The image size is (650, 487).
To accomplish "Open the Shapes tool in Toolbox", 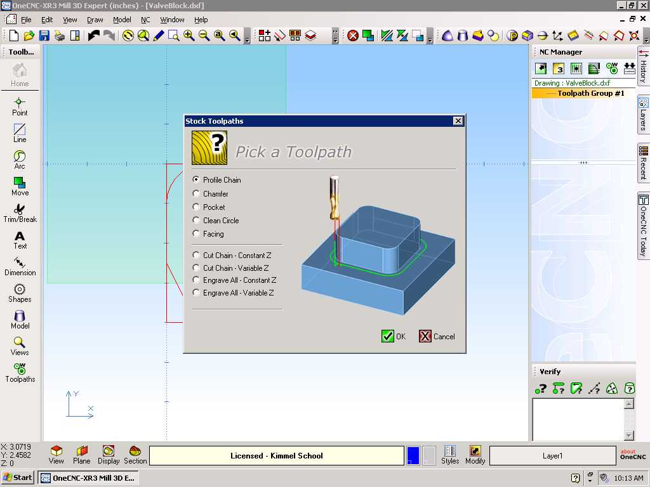I will tap(20, 293).
